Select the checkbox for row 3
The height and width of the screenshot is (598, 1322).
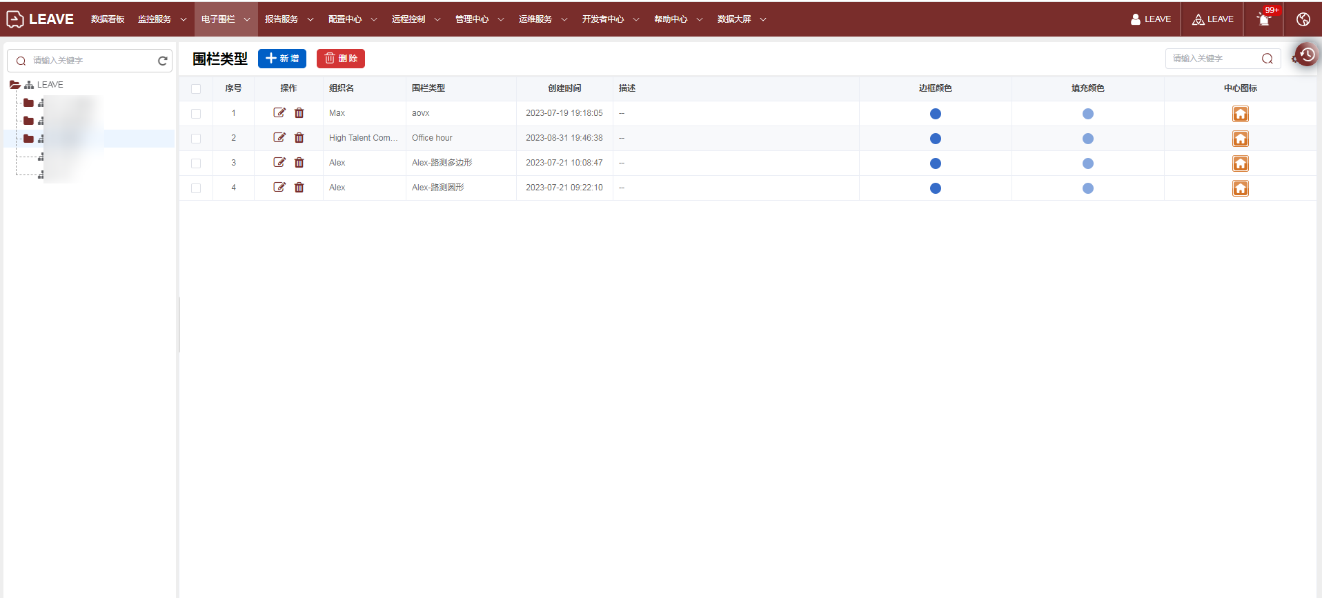click(x=196, y=163)
